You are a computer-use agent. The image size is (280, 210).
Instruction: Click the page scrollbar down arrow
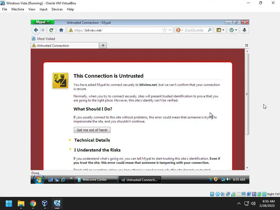(x=247, y=168)
